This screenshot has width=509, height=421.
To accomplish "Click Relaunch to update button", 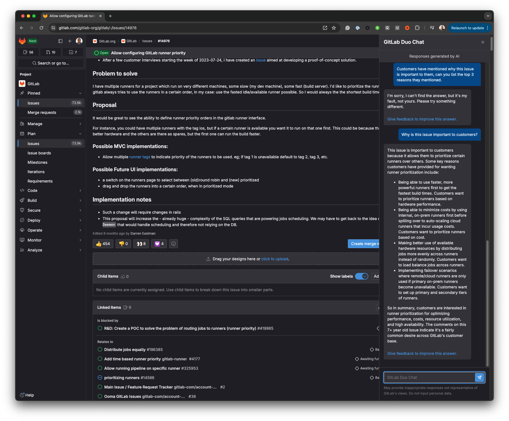I will (x=470, y=28).
